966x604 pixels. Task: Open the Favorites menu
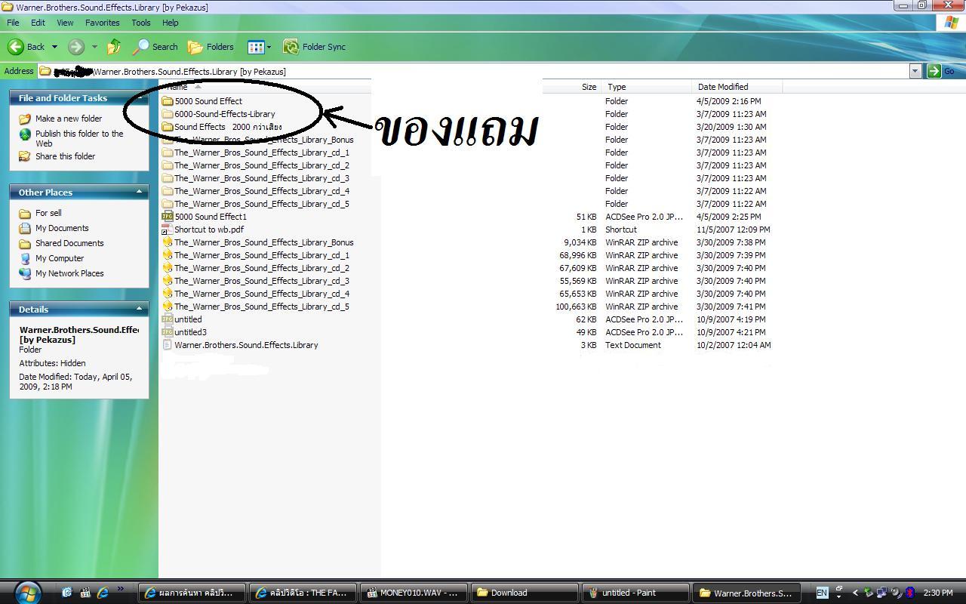[102, 23]
